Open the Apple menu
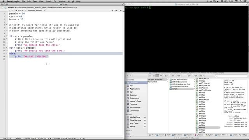The width and height of the screenshot is (249, 140). tap(4, 2)
